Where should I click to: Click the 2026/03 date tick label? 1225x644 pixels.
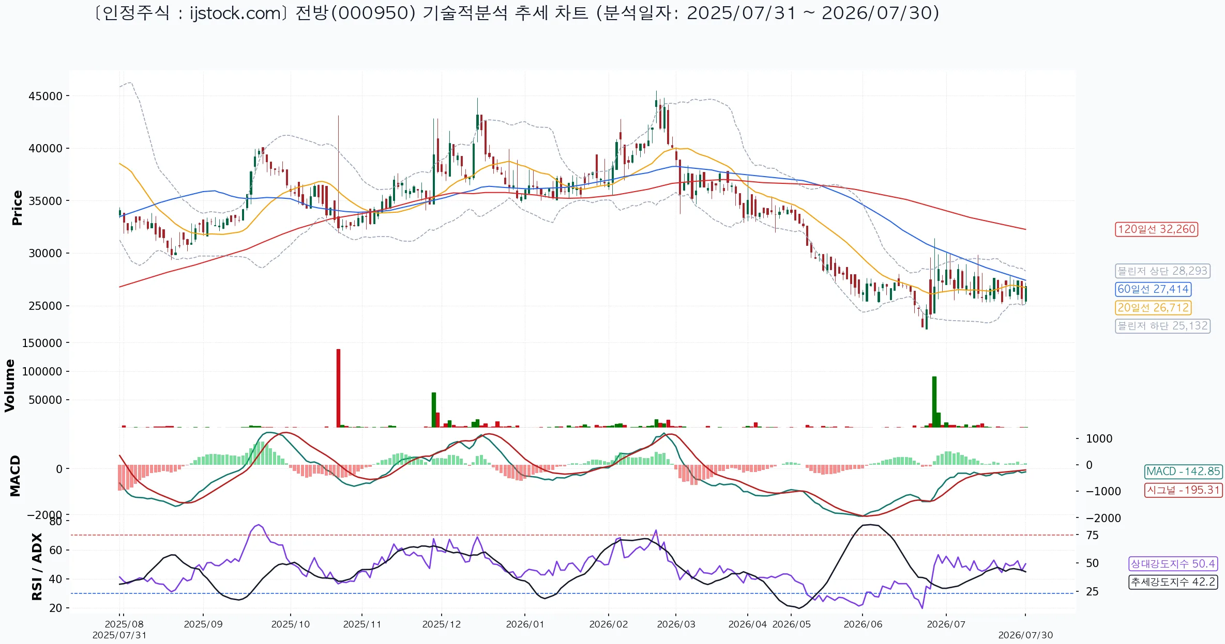point(676,624)
